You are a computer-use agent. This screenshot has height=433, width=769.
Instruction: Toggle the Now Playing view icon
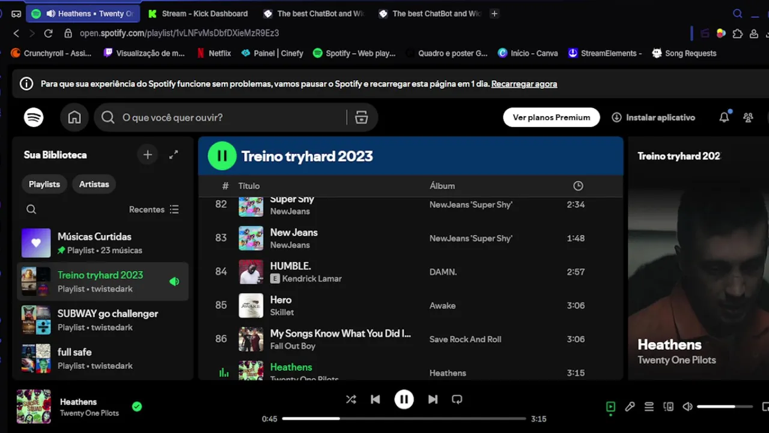click(610, 407)
